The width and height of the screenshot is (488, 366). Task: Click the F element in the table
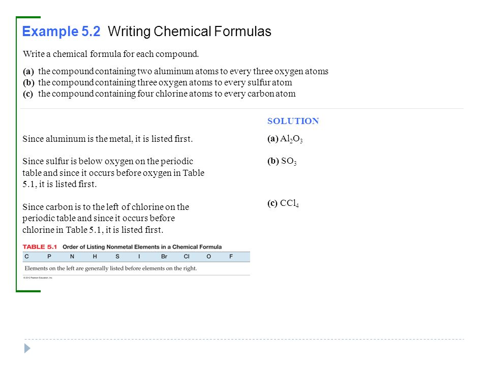(231, 256)
